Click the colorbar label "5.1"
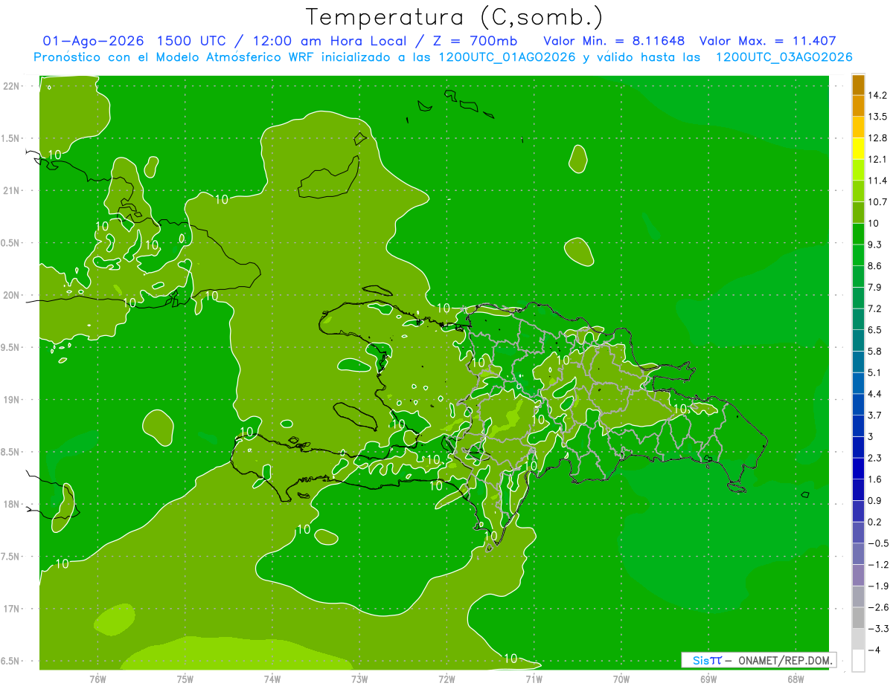 tap(875, 372)
